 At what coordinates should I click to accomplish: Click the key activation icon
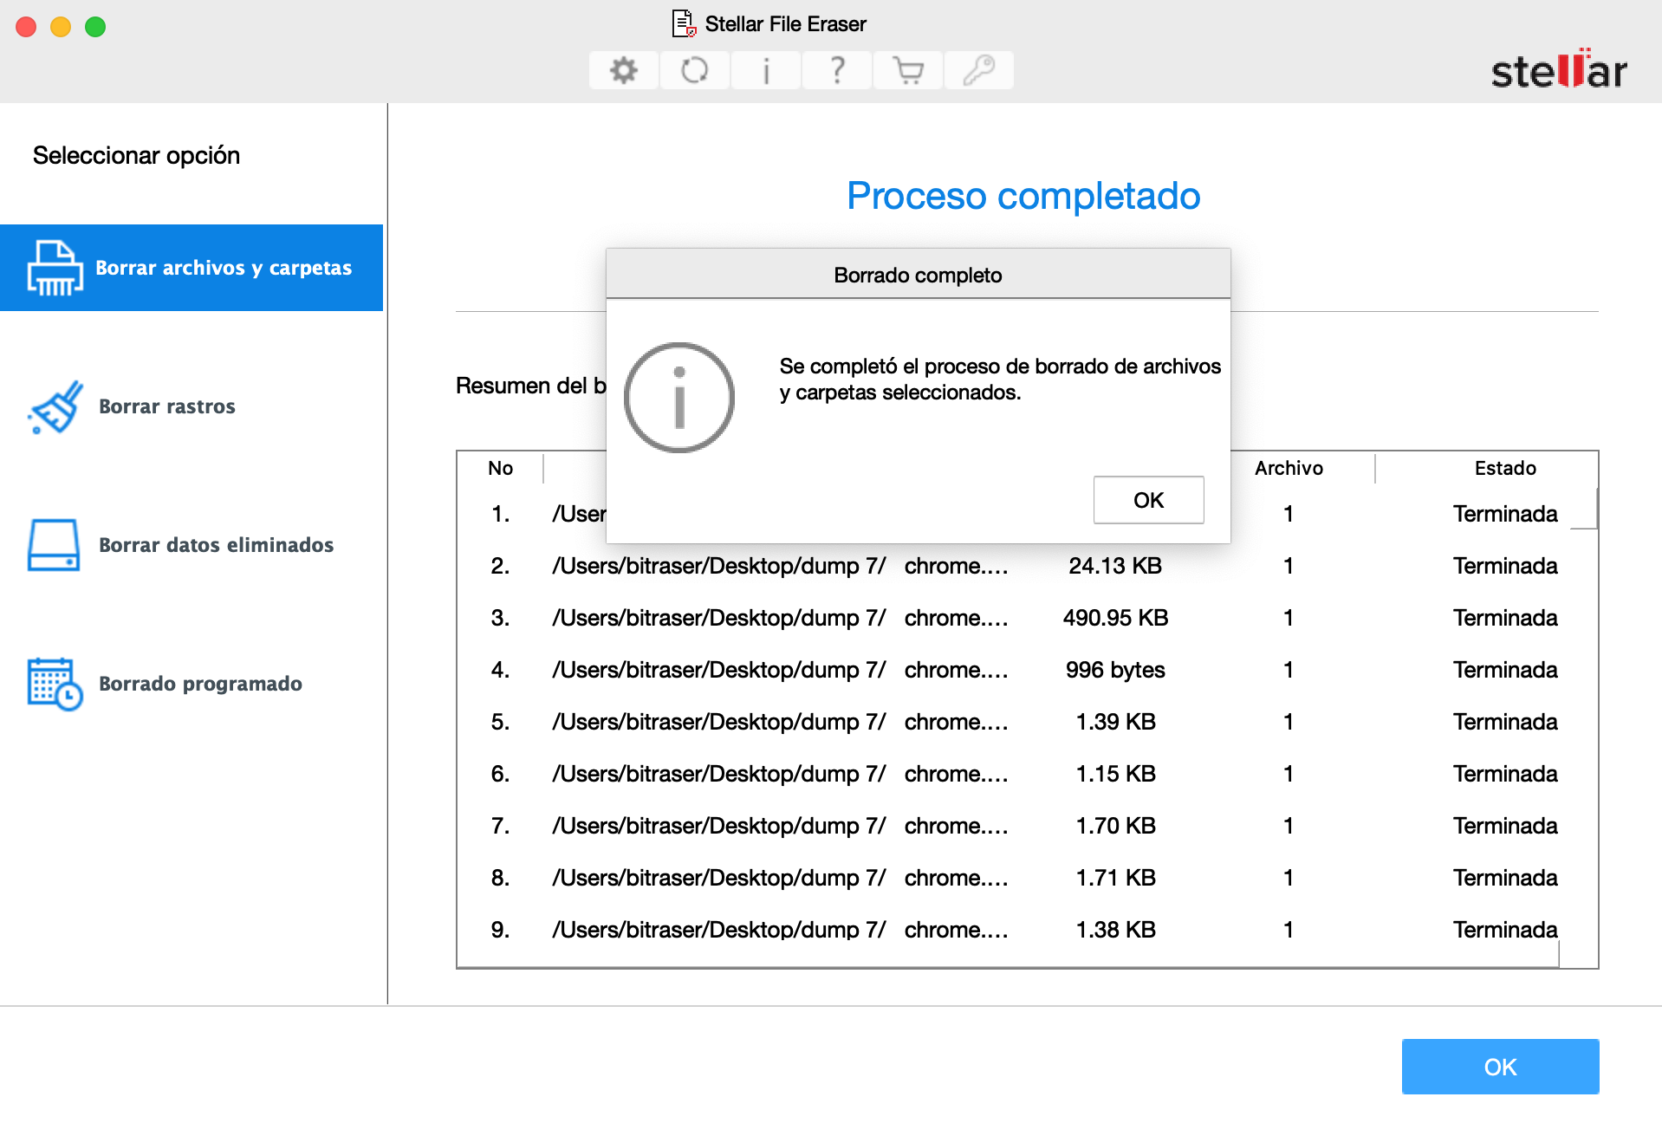pos(978,70)
